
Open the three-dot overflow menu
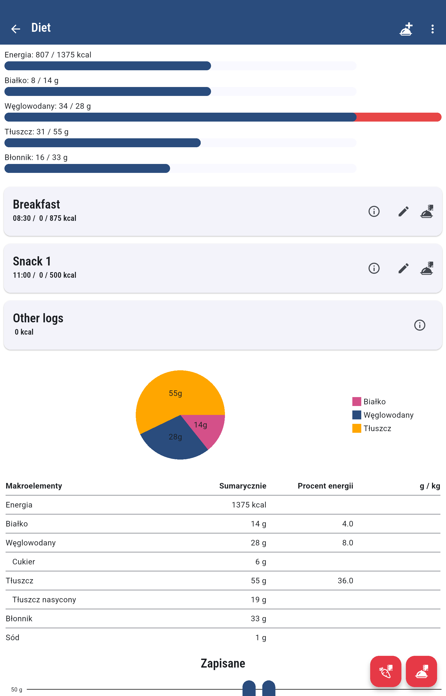click(432, 29)
